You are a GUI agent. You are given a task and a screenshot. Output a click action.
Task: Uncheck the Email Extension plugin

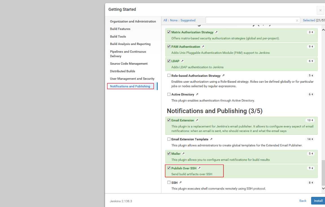point(169,120)
